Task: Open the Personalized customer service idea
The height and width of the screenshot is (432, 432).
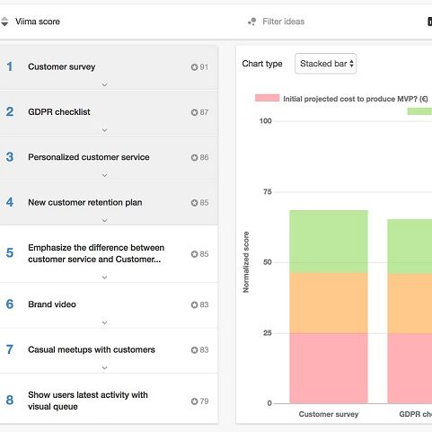Action: (x=89, y=157)
